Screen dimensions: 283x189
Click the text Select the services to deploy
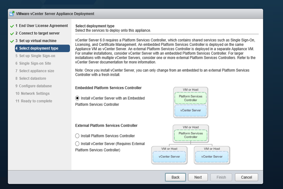[113, 30]
